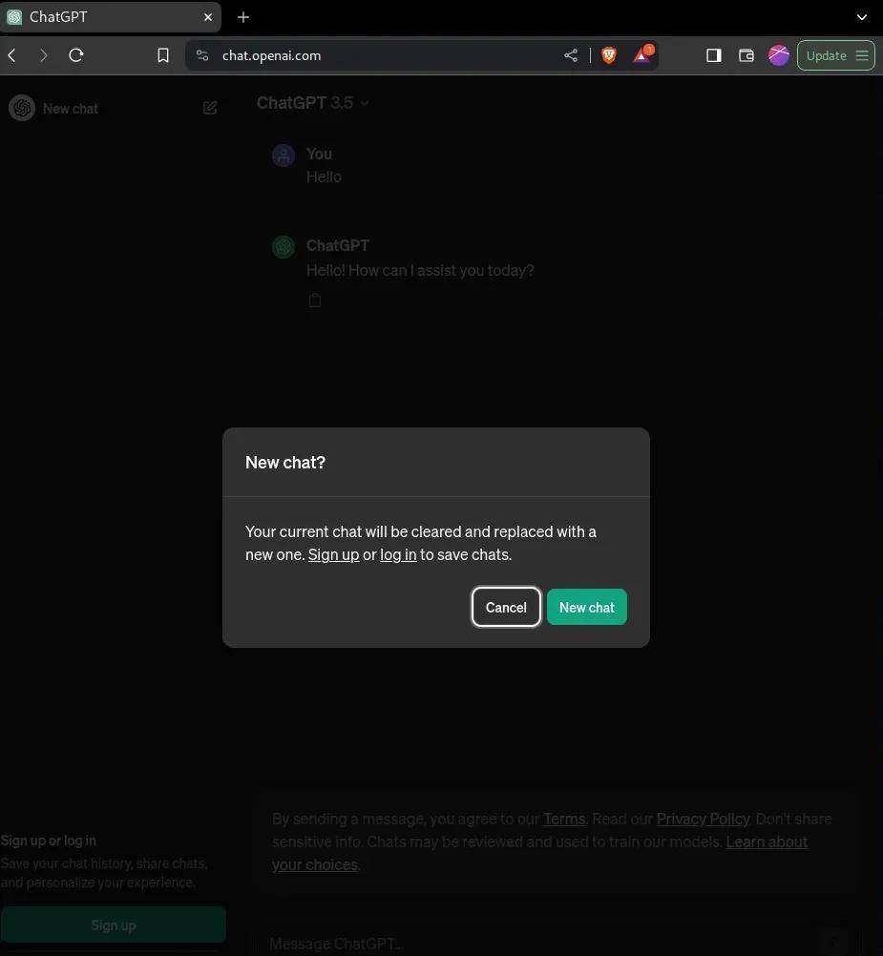Open a new browser tab with plus
Viewport: 883px width, 956px height.
pos(243,17)
